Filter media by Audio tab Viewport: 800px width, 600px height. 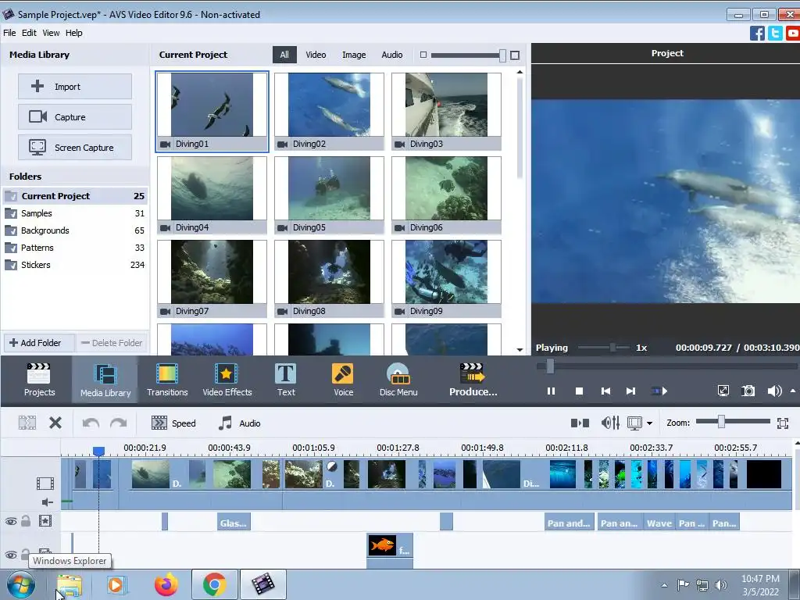392,55
